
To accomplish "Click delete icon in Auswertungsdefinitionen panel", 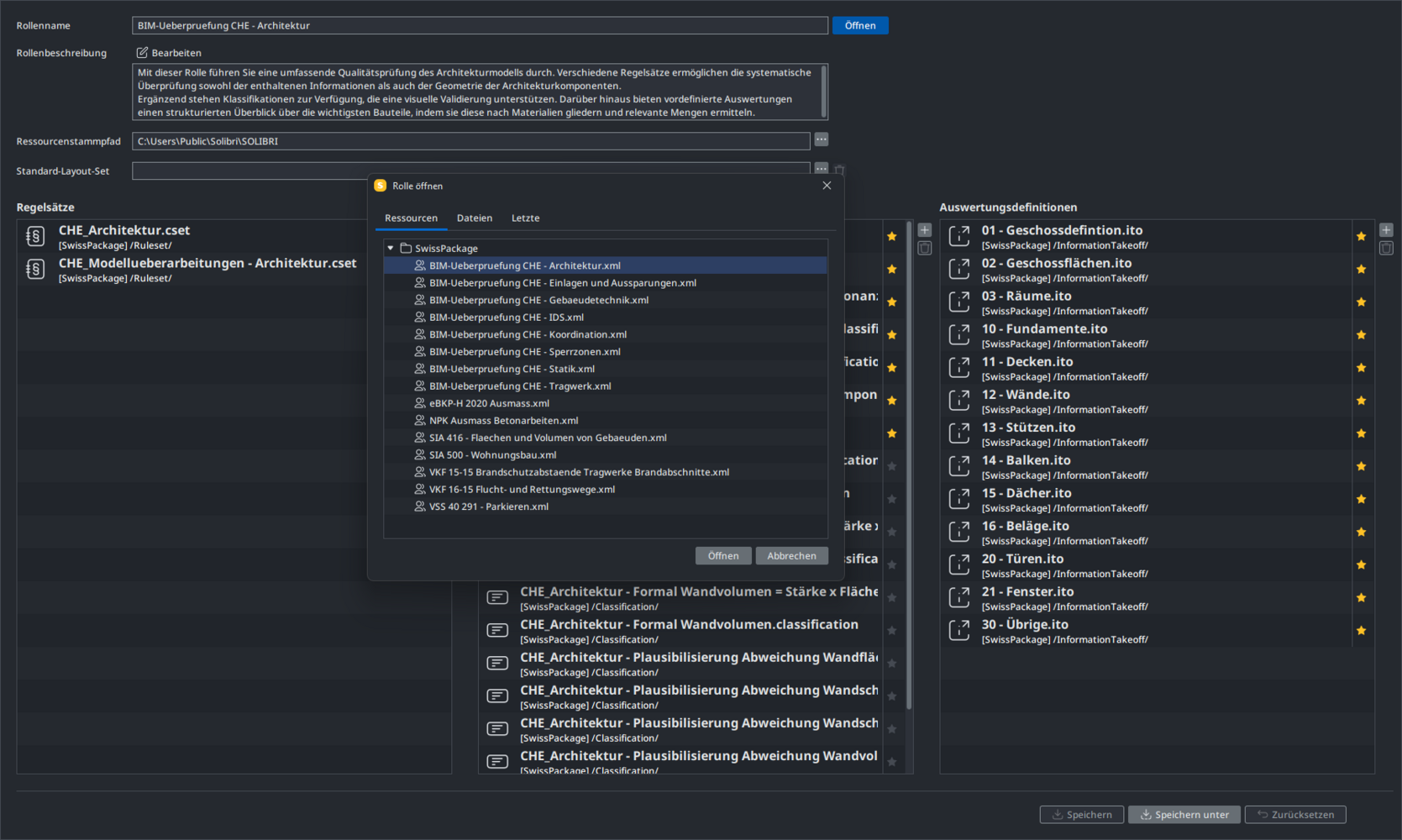I will click(1385, 249).
